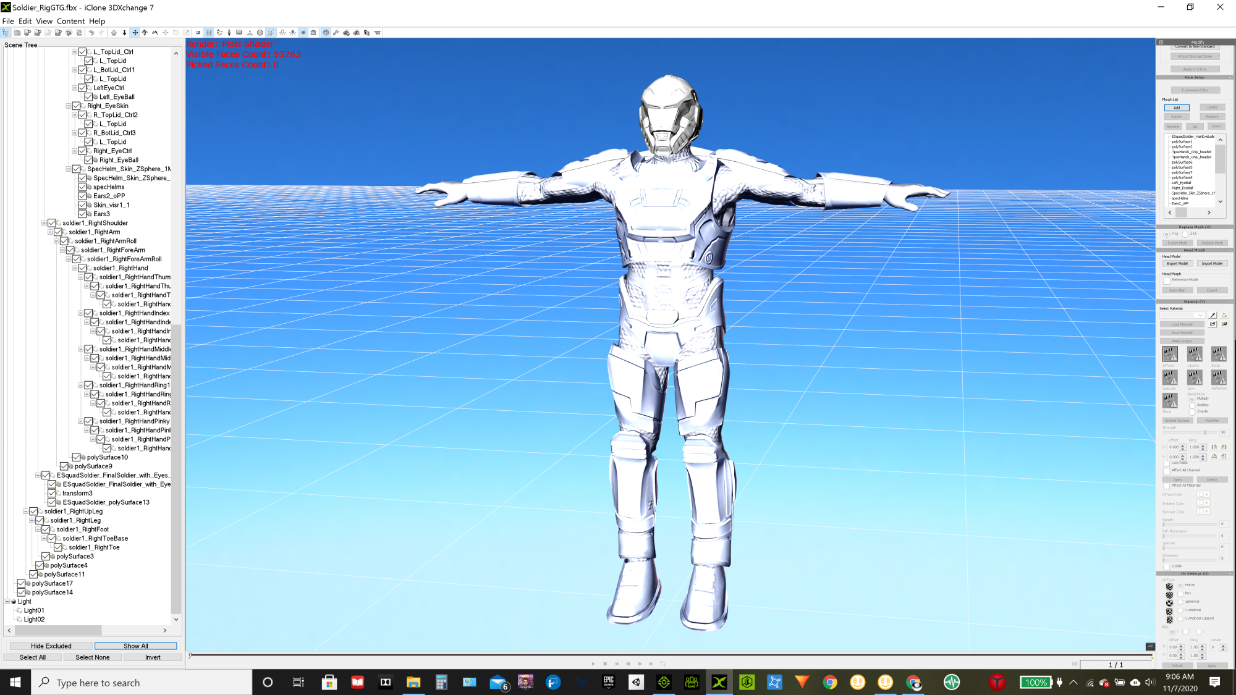Collapse the soldier1_RightArm tree node

(50, 232)
